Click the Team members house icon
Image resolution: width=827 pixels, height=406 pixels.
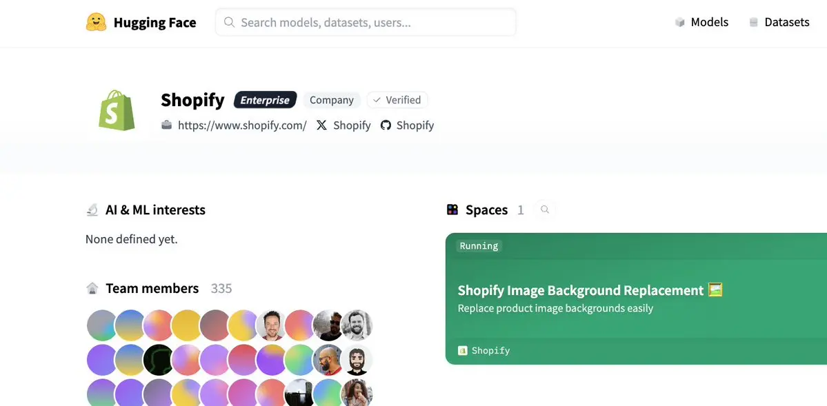coord(92,288)
